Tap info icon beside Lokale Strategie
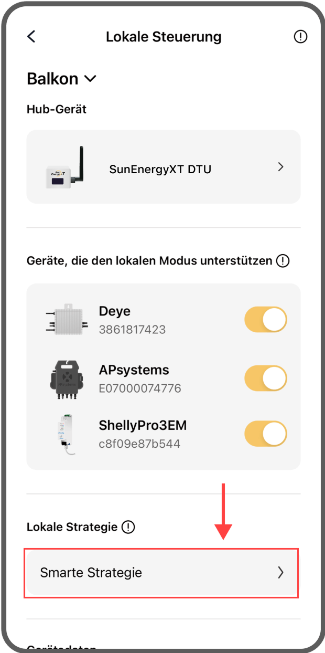This screenshot has width=325, height=653. [128, 527]
